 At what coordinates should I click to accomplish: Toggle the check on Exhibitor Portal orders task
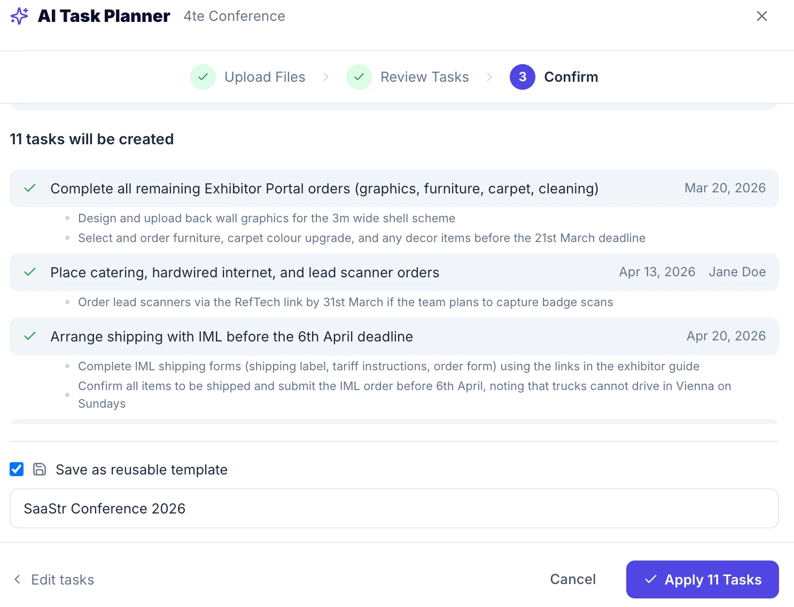(30, 188)
